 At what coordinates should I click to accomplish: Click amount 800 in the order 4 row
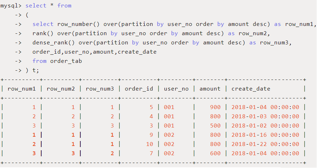[215, 116]
